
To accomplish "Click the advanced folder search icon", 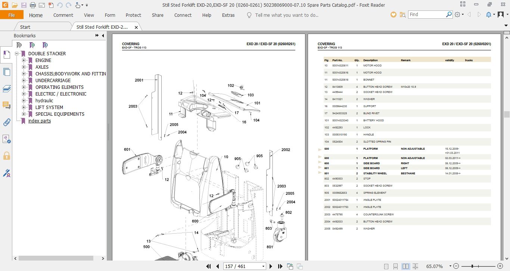I will click(x=402, y=15).
